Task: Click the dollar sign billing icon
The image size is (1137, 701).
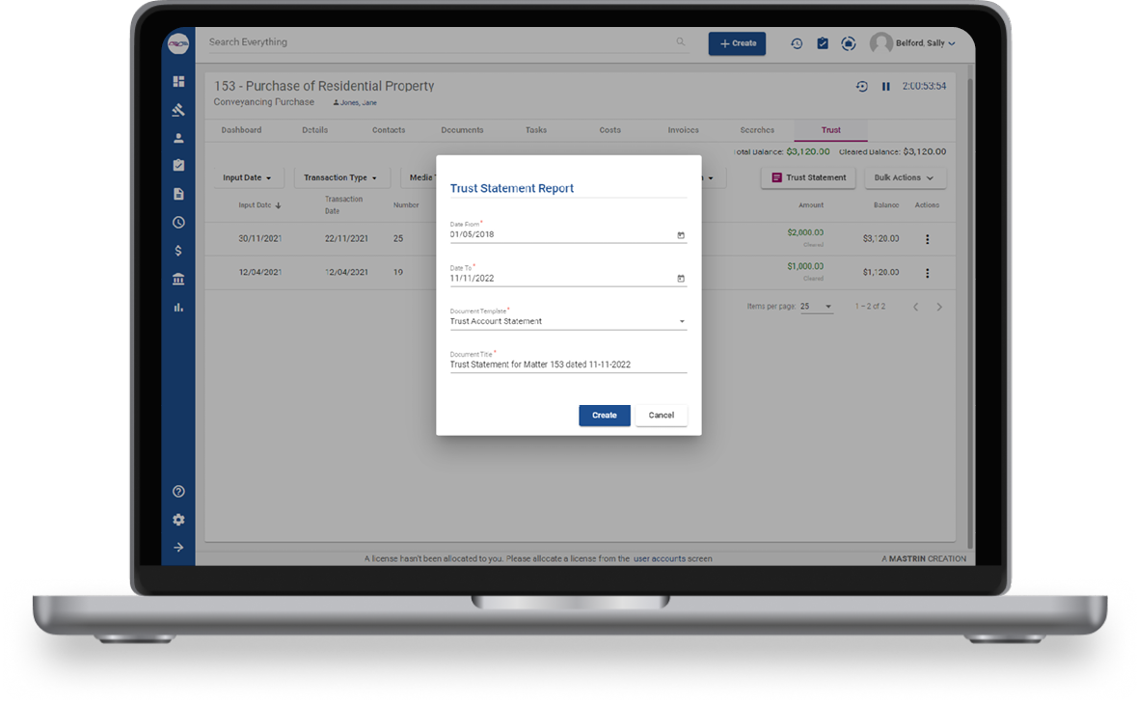Action: (x=178, y=251)
